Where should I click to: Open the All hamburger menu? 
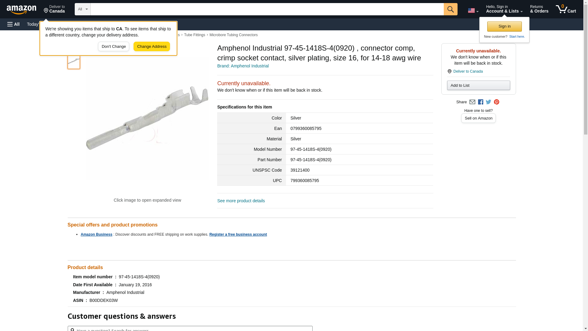click(x=13, y=24)
